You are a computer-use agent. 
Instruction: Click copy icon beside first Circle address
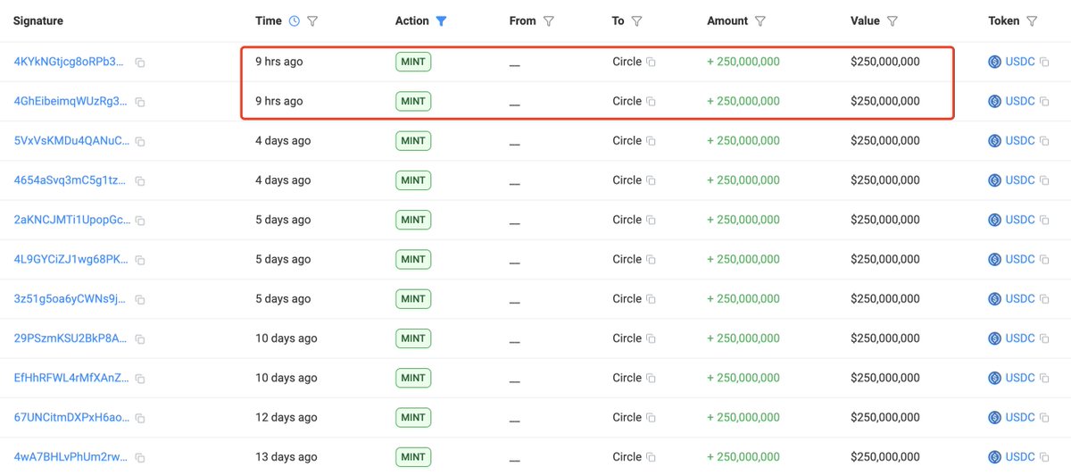tap(651, 63)
